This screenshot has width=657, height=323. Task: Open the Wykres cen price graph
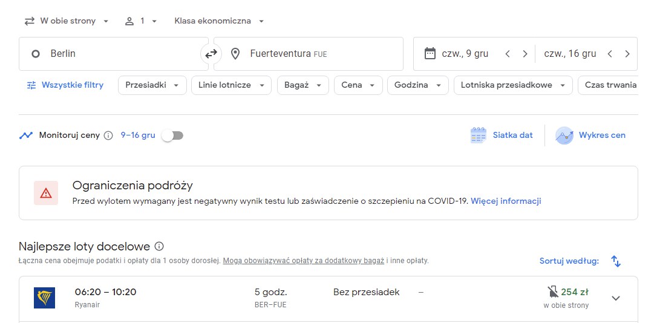click(590, 135)
